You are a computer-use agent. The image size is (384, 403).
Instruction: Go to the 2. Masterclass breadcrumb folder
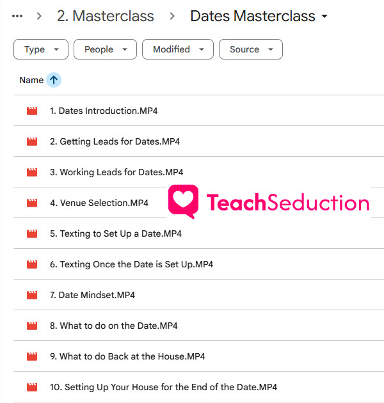coord(106,16)
